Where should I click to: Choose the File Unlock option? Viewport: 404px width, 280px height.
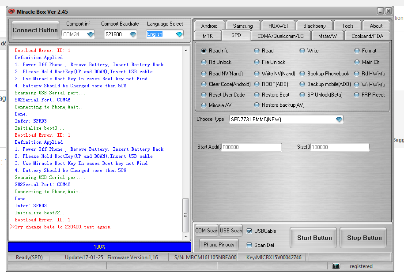tap(257, 62)
